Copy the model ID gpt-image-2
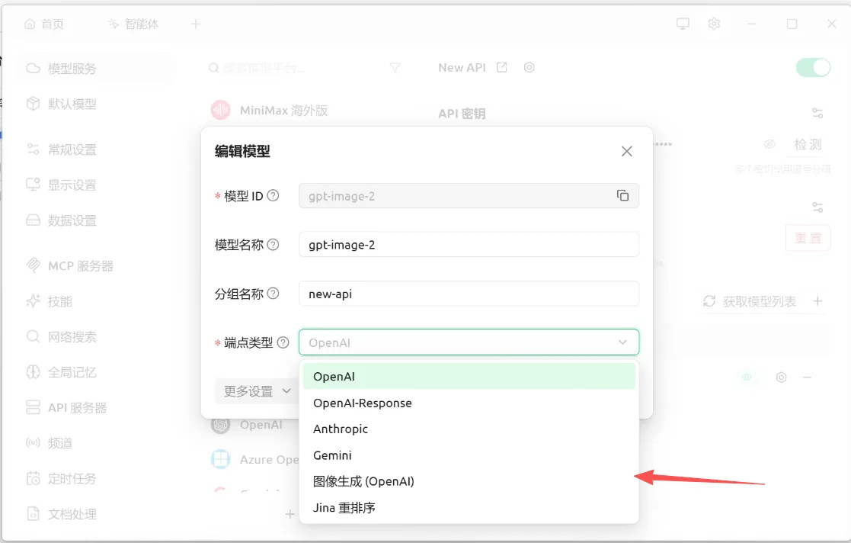Screen dimensions: 851x543 [622, 196]
